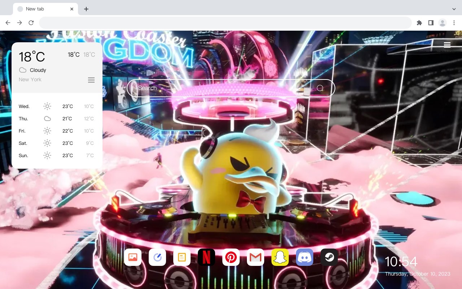Image resolution: width=462 pixels, height=289 pixels.
Task: Click the 10:54 clock display
Action: coord(401,262)
